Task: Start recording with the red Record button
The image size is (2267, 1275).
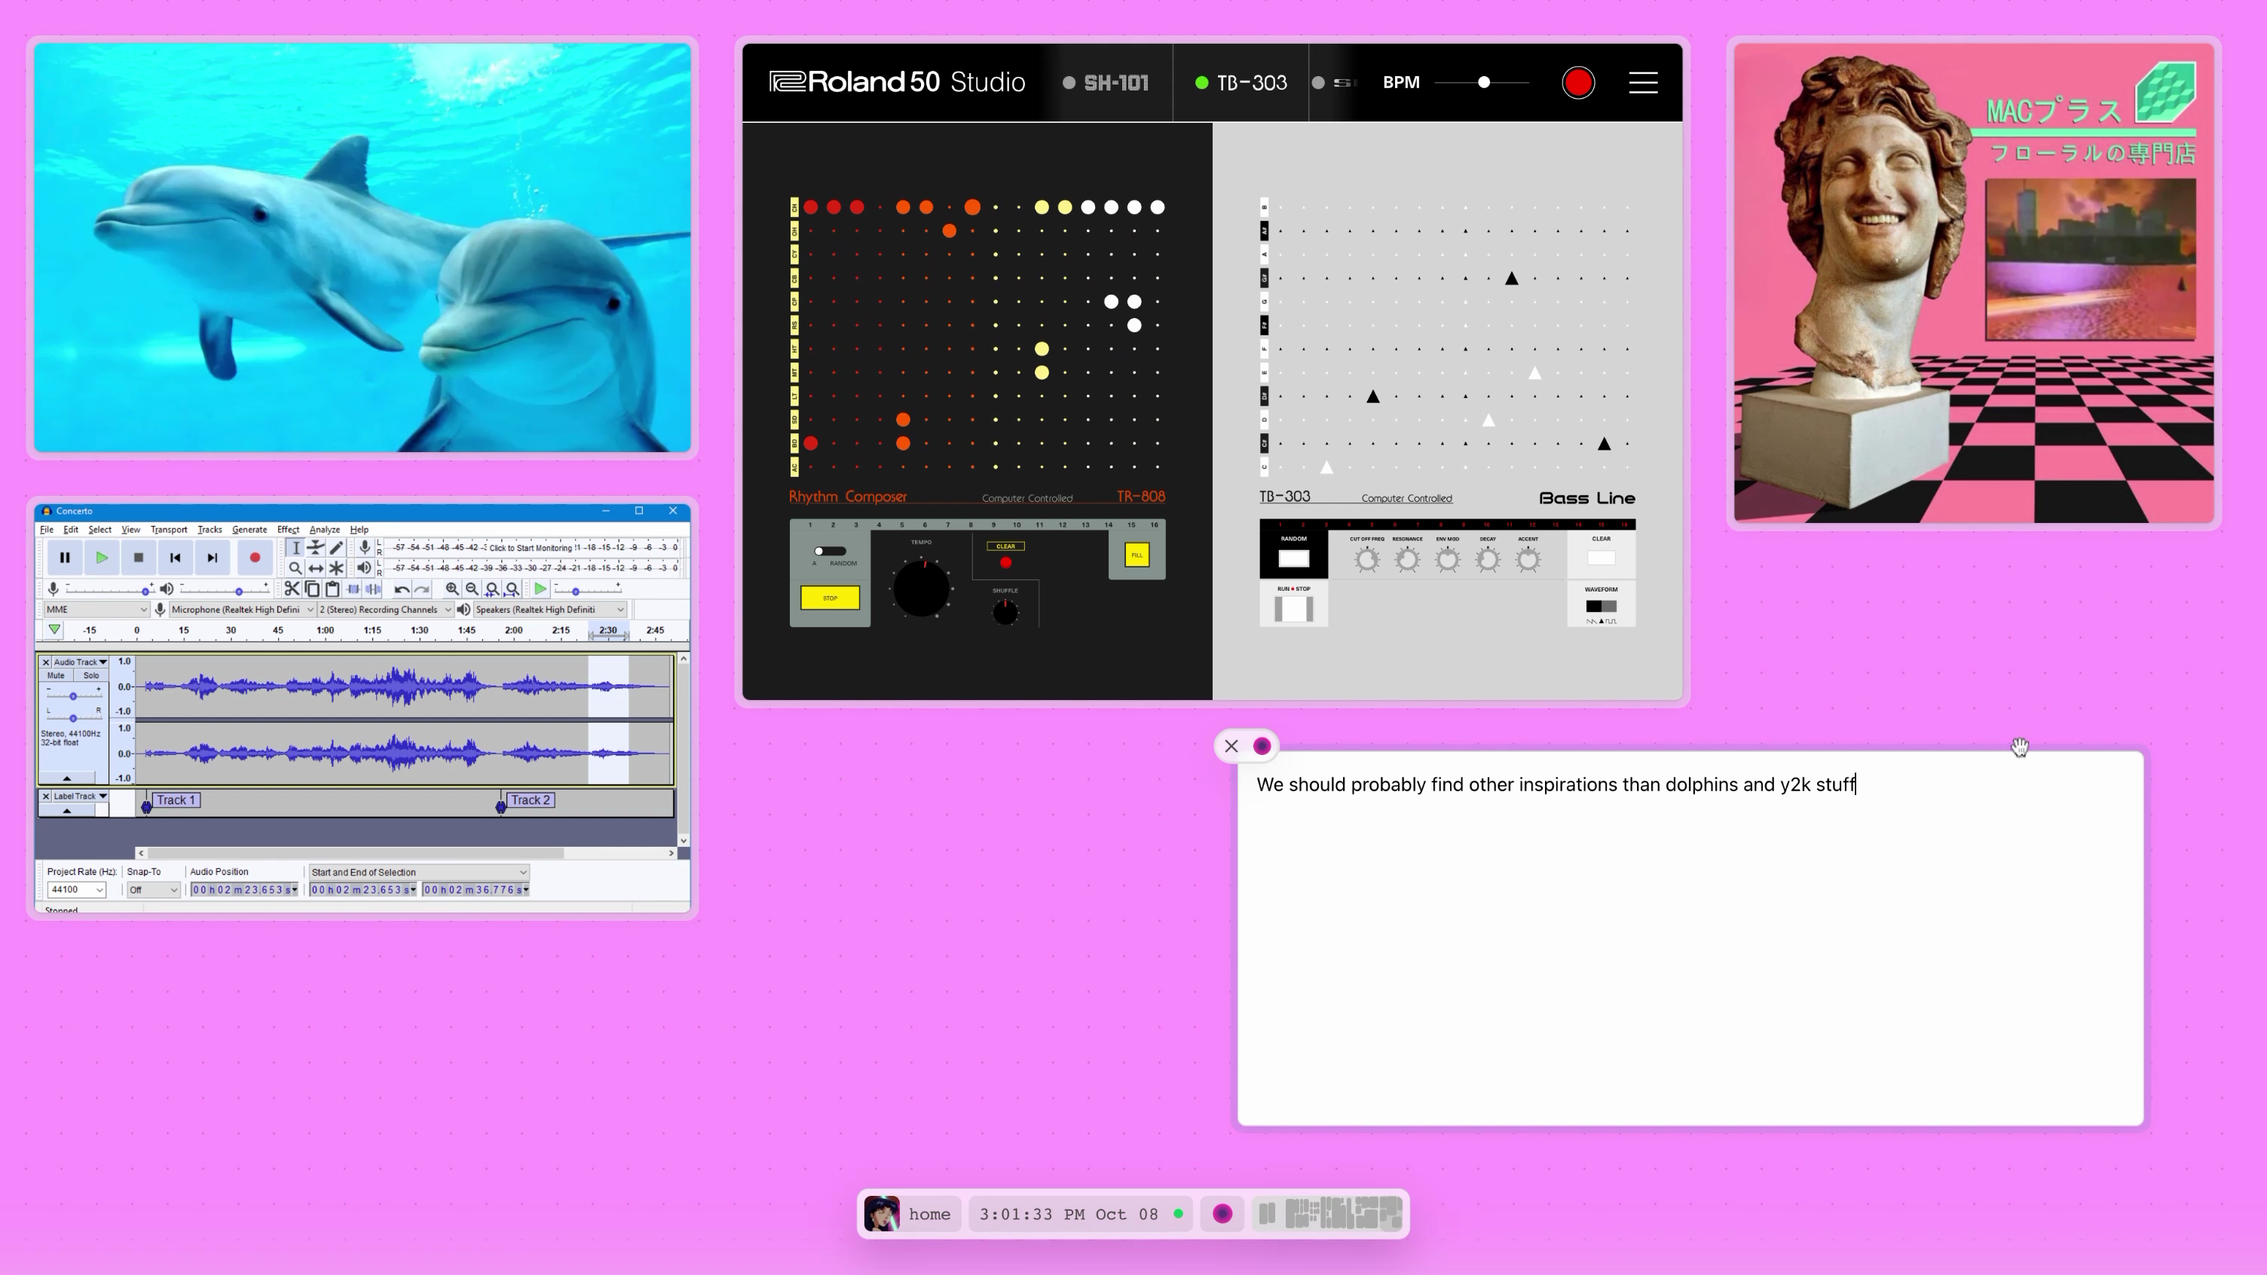Action: coord(254,558)
